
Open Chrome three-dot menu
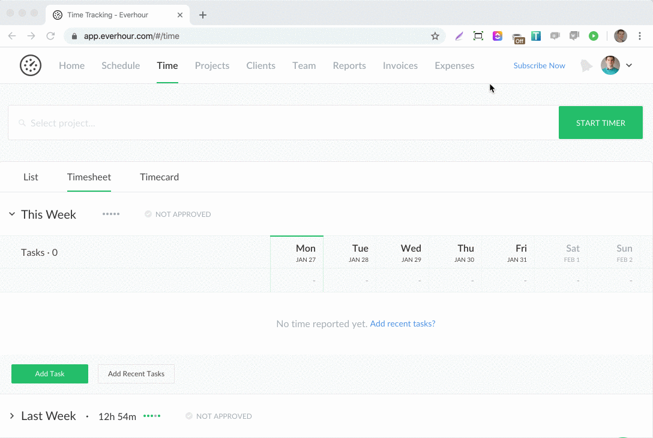click(x=640, y=36)
